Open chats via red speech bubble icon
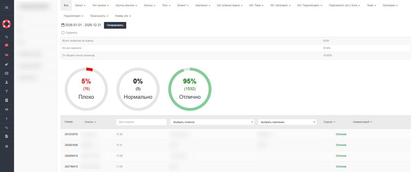The width and height of the screenshot is (414, 172). click(7, 45)
